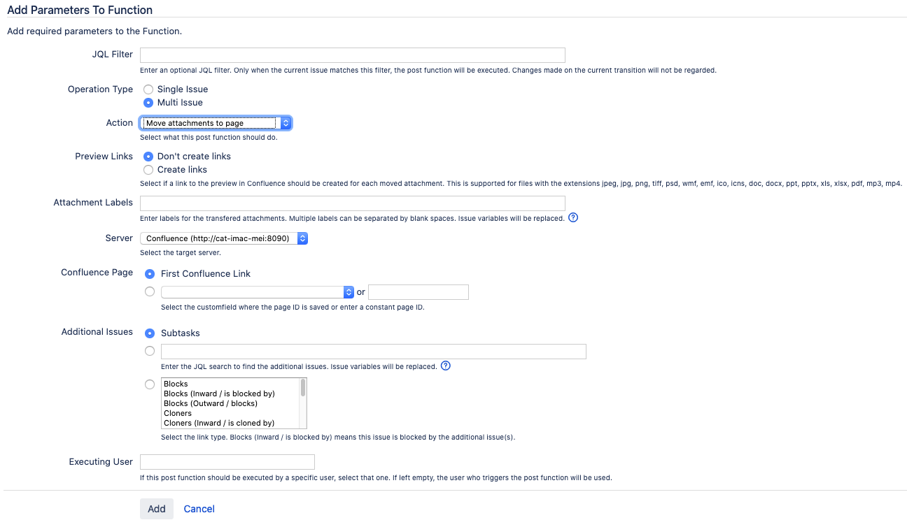Viewport: 907px width, 527px height.
Task: Open the Server dropdown
Action: coord(224,238)
